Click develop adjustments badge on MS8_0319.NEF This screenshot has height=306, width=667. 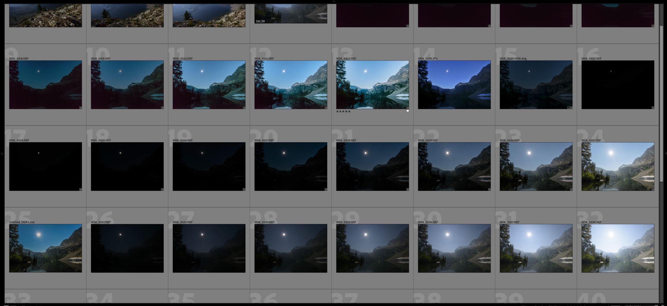(x=162, y=108)
